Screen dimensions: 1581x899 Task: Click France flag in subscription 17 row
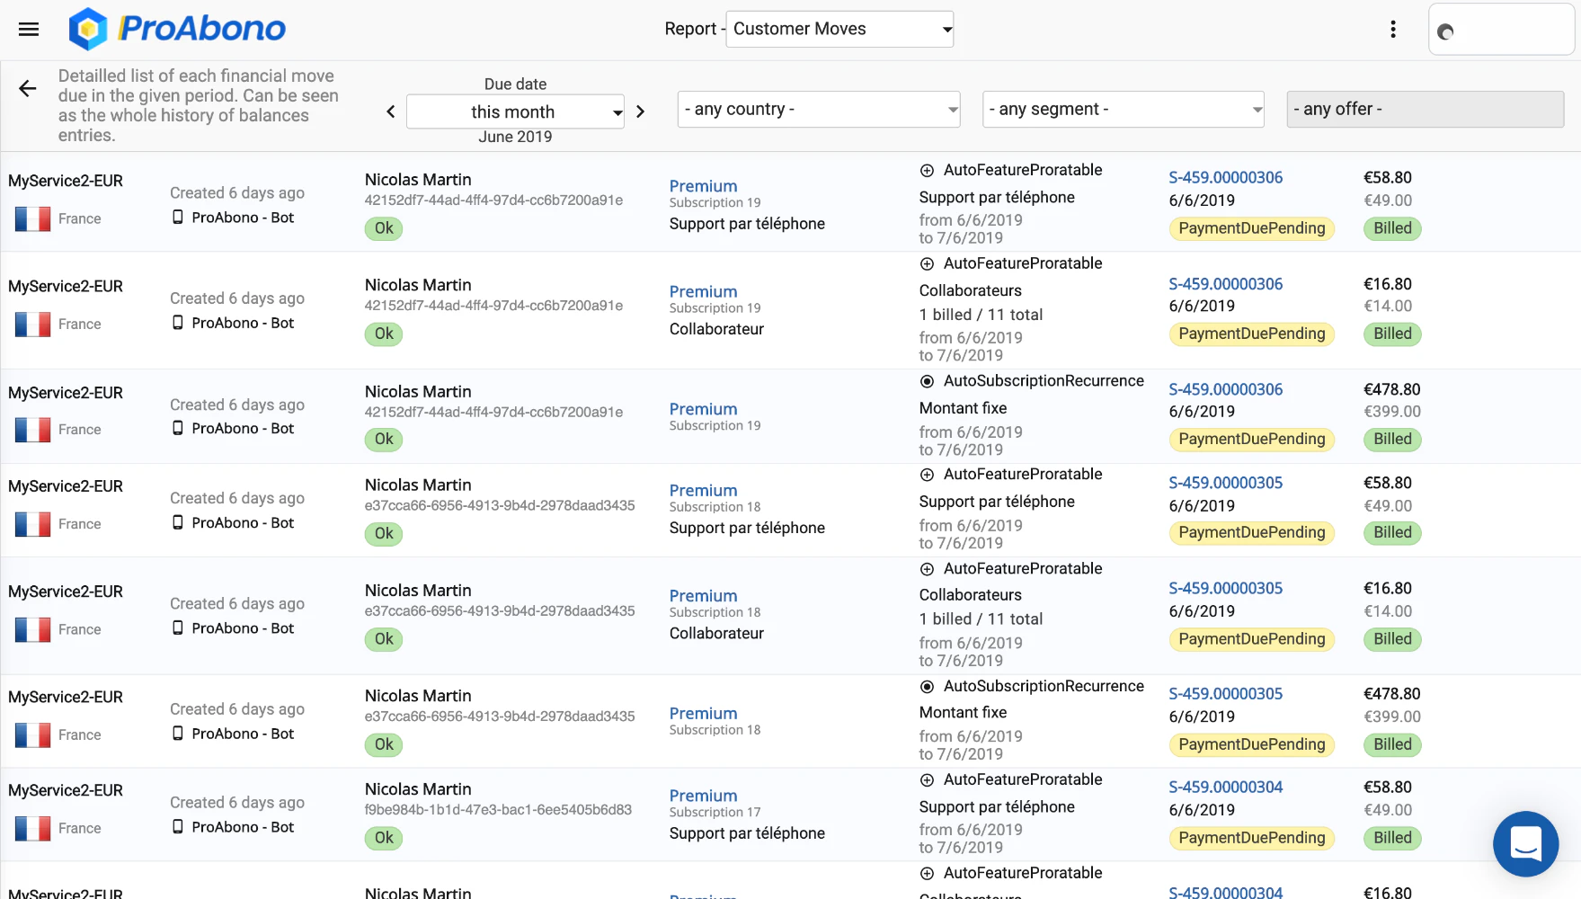[x=32, y=828]
